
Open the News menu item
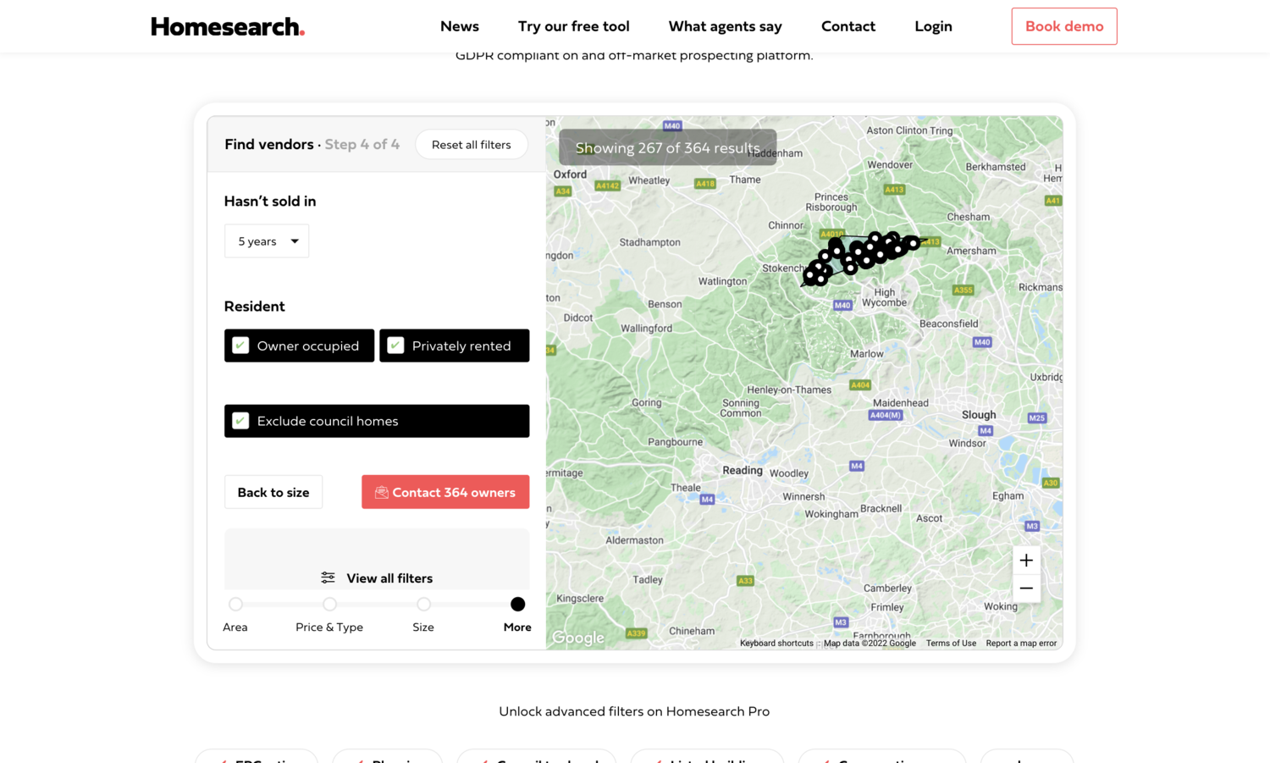coord(460,26)
